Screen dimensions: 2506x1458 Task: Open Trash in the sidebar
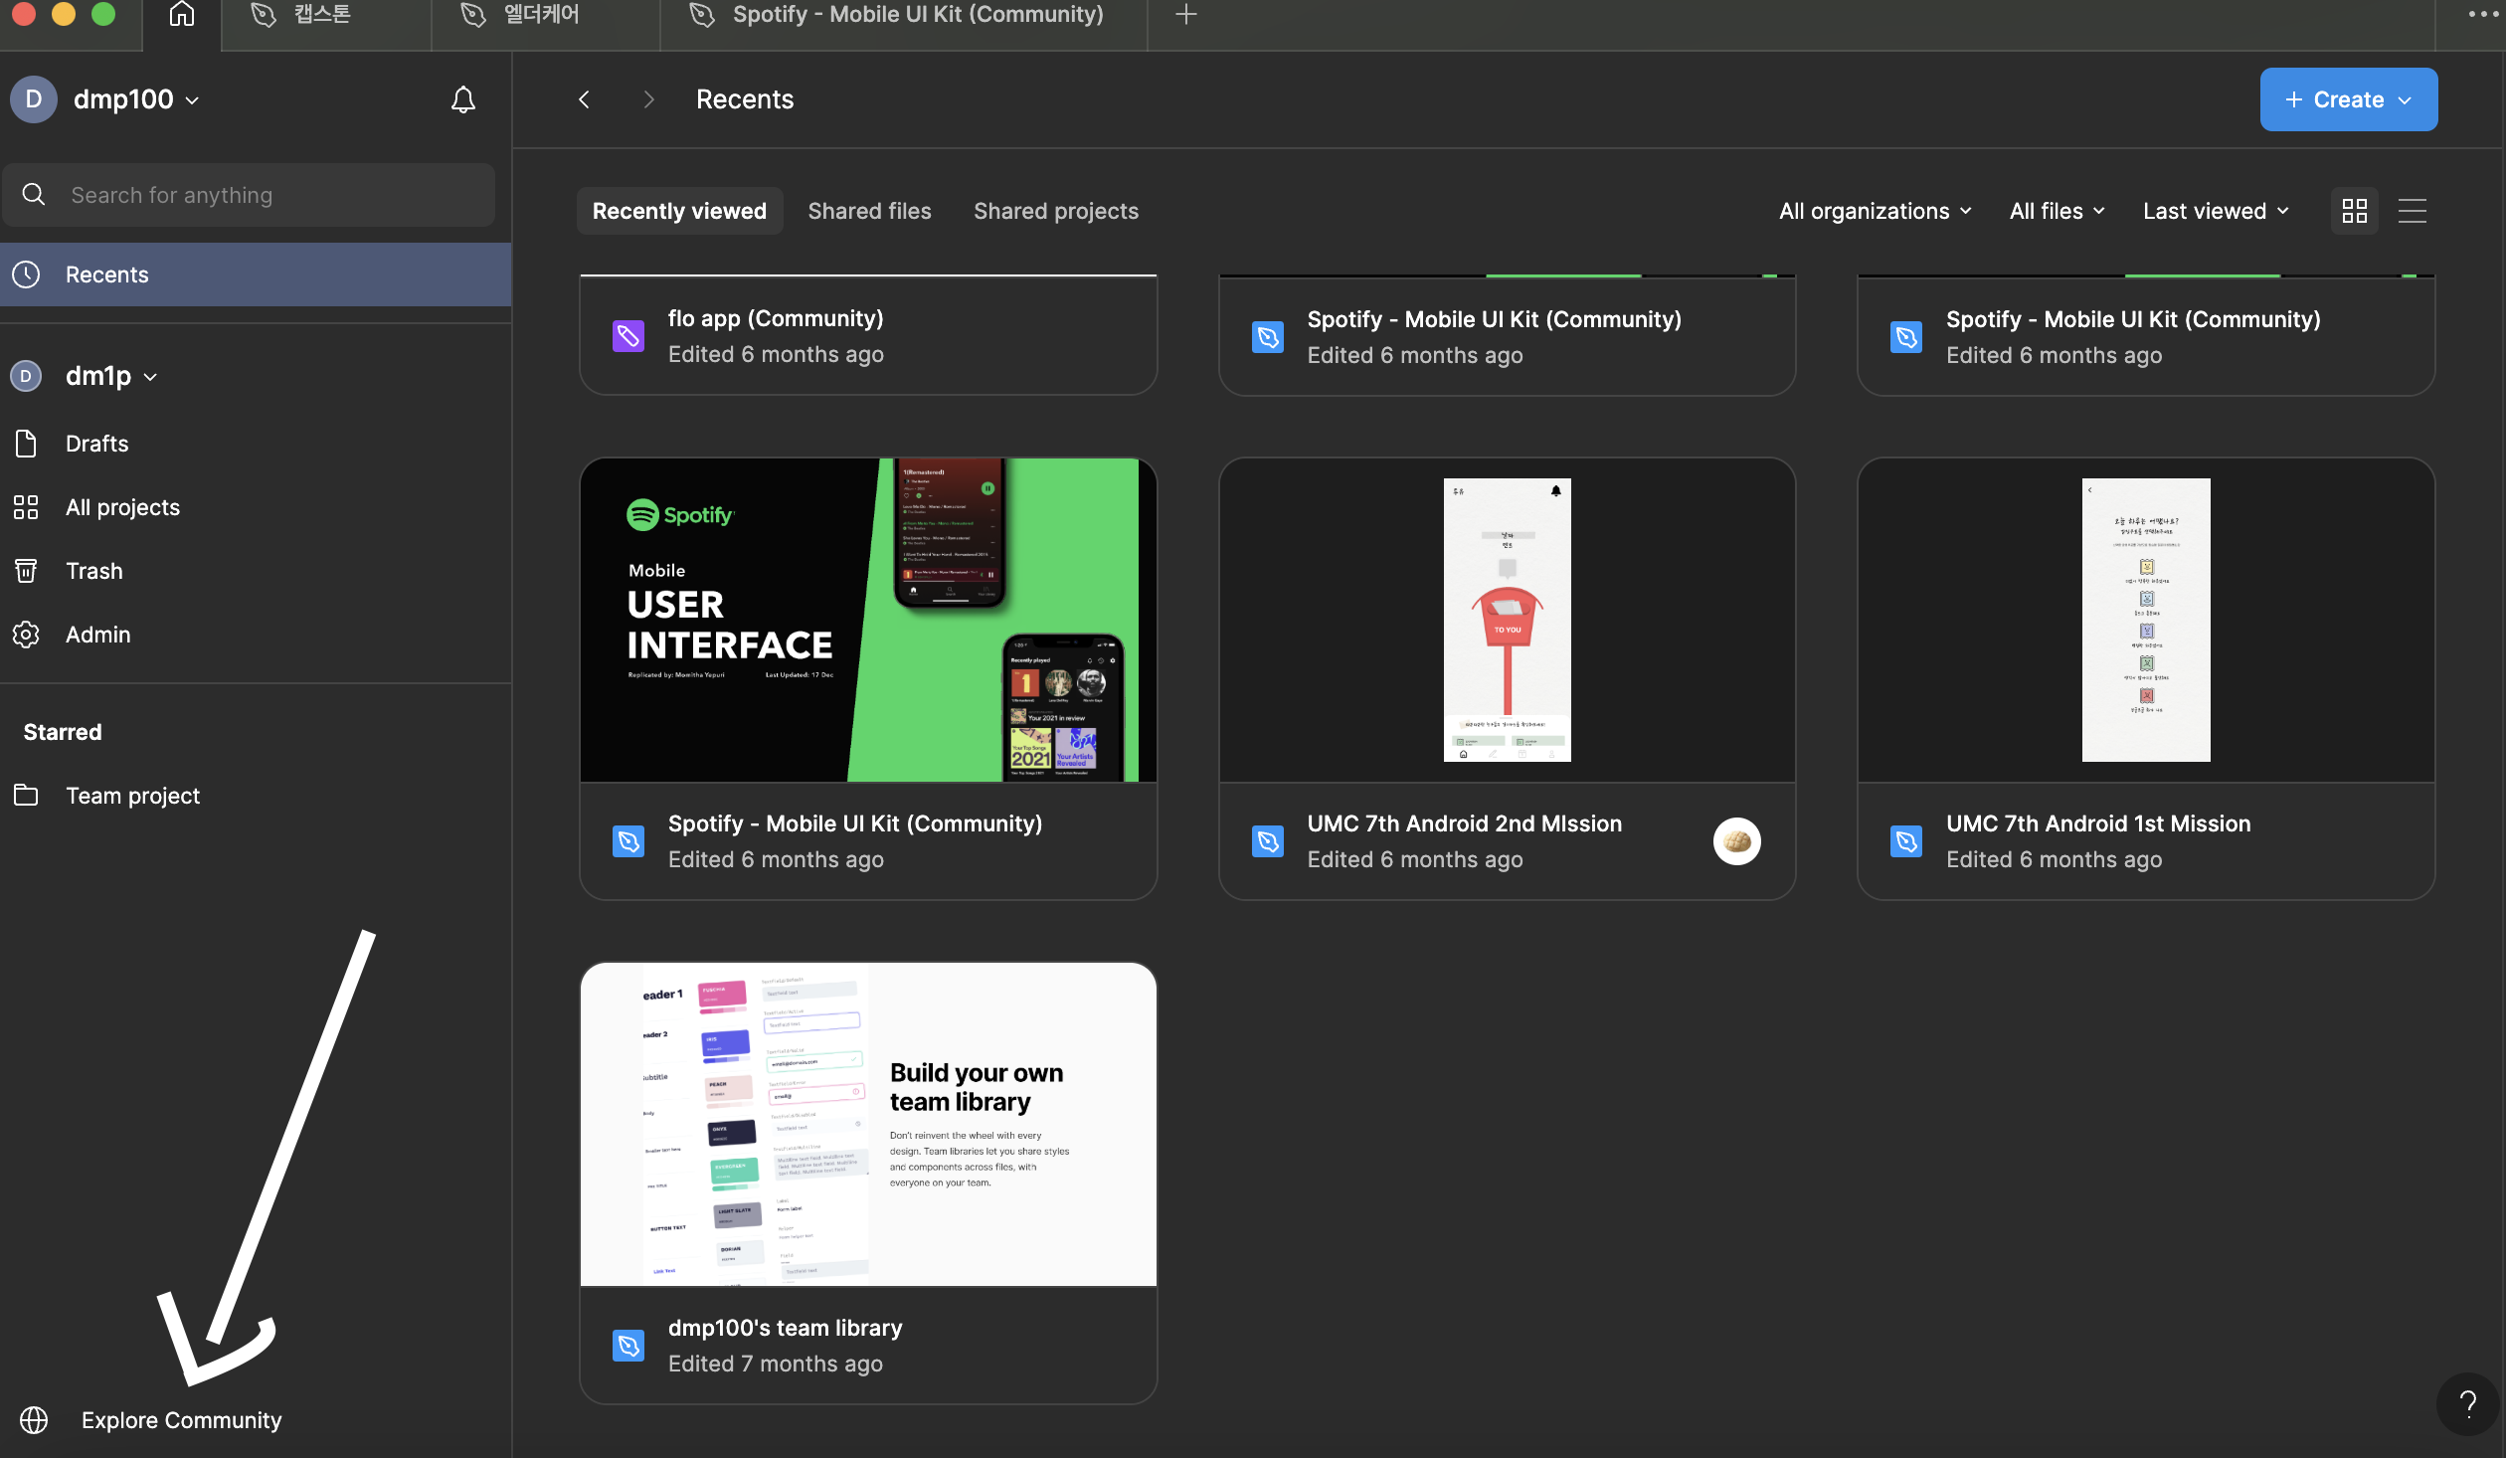93,571
